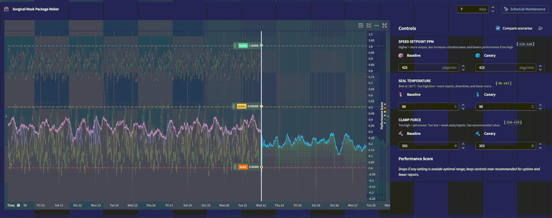Toggle the Compare scenarios checkbox

(498, 28)
